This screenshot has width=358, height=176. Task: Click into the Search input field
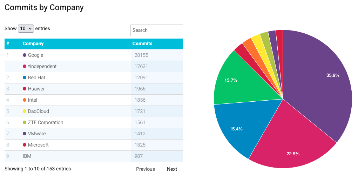click(156, 30)
